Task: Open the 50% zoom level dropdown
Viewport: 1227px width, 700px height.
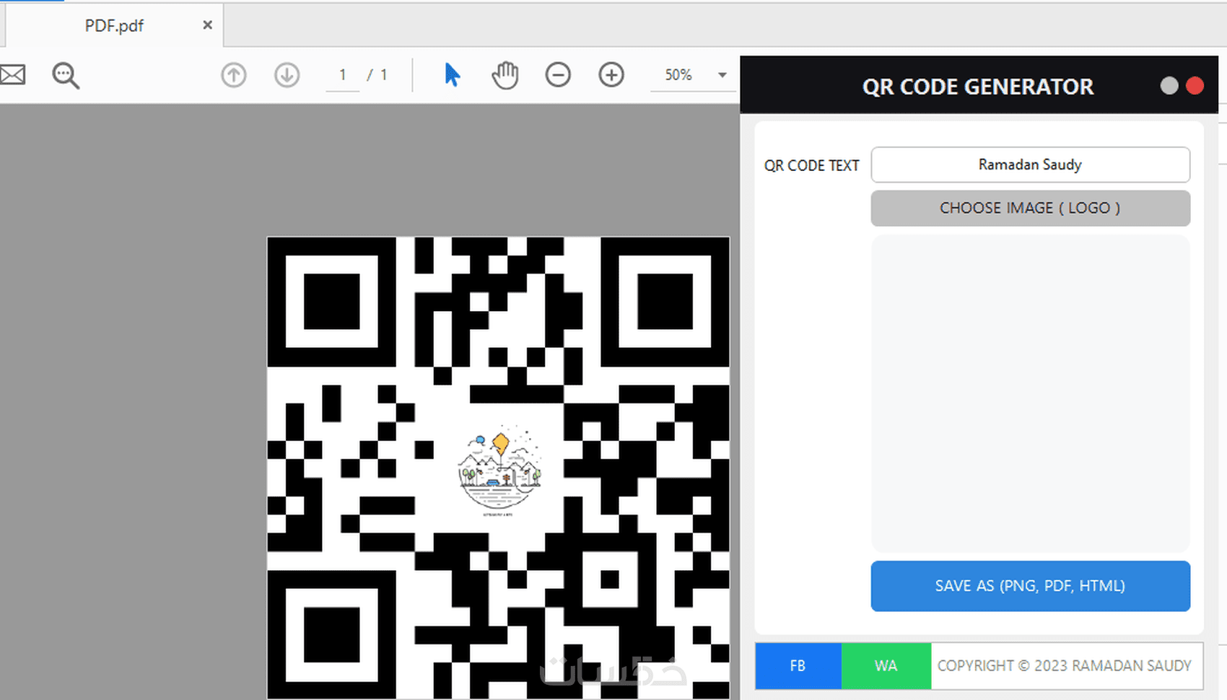Action: [x=722, y=75]
